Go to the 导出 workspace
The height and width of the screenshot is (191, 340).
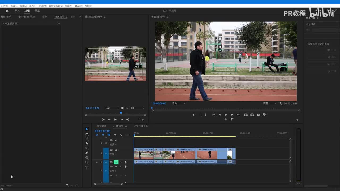[x=37, y=11]
